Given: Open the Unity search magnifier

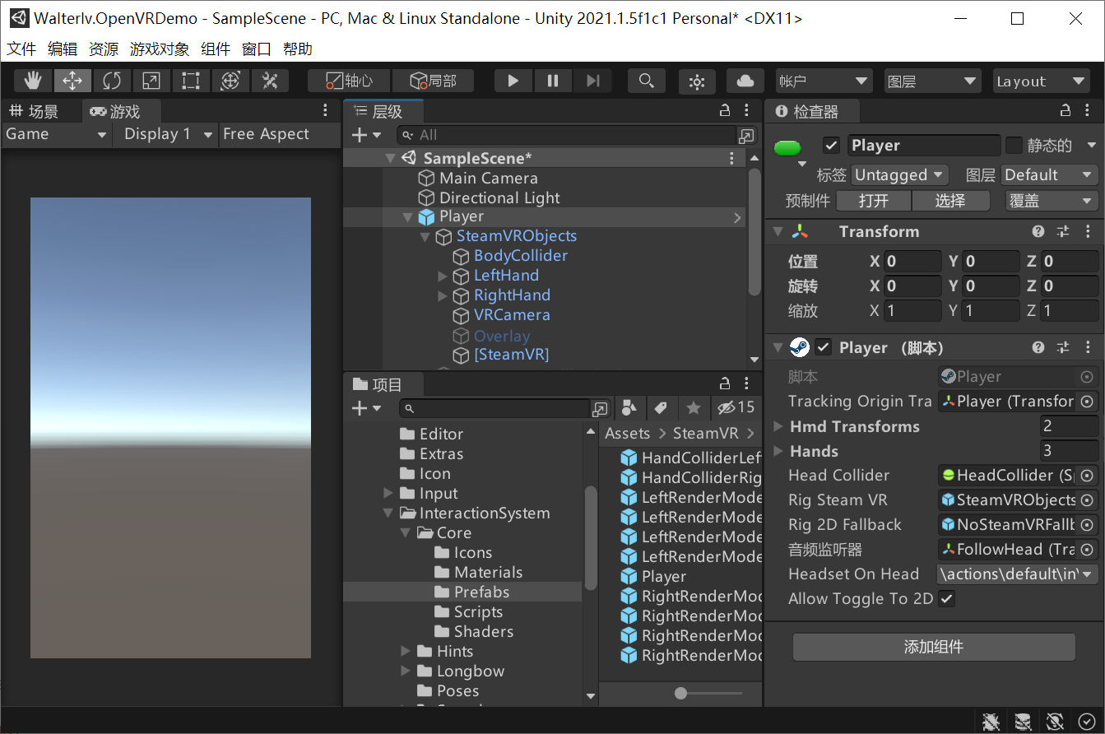Looking at the screenshot, I should click(x=647, y=81).
